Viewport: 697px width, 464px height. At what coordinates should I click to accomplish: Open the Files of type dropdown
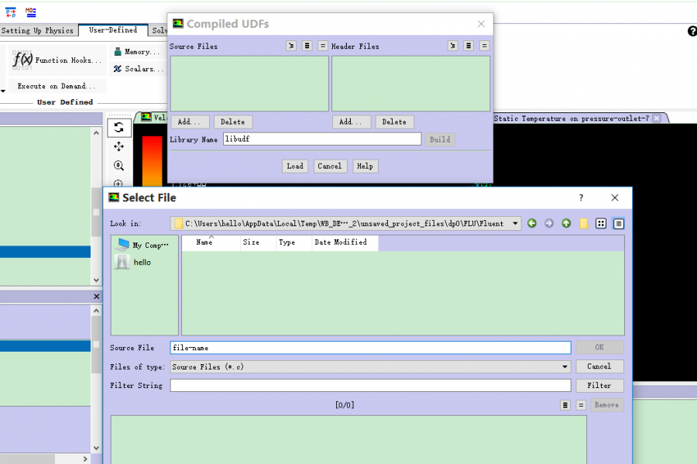pos(565,366)
